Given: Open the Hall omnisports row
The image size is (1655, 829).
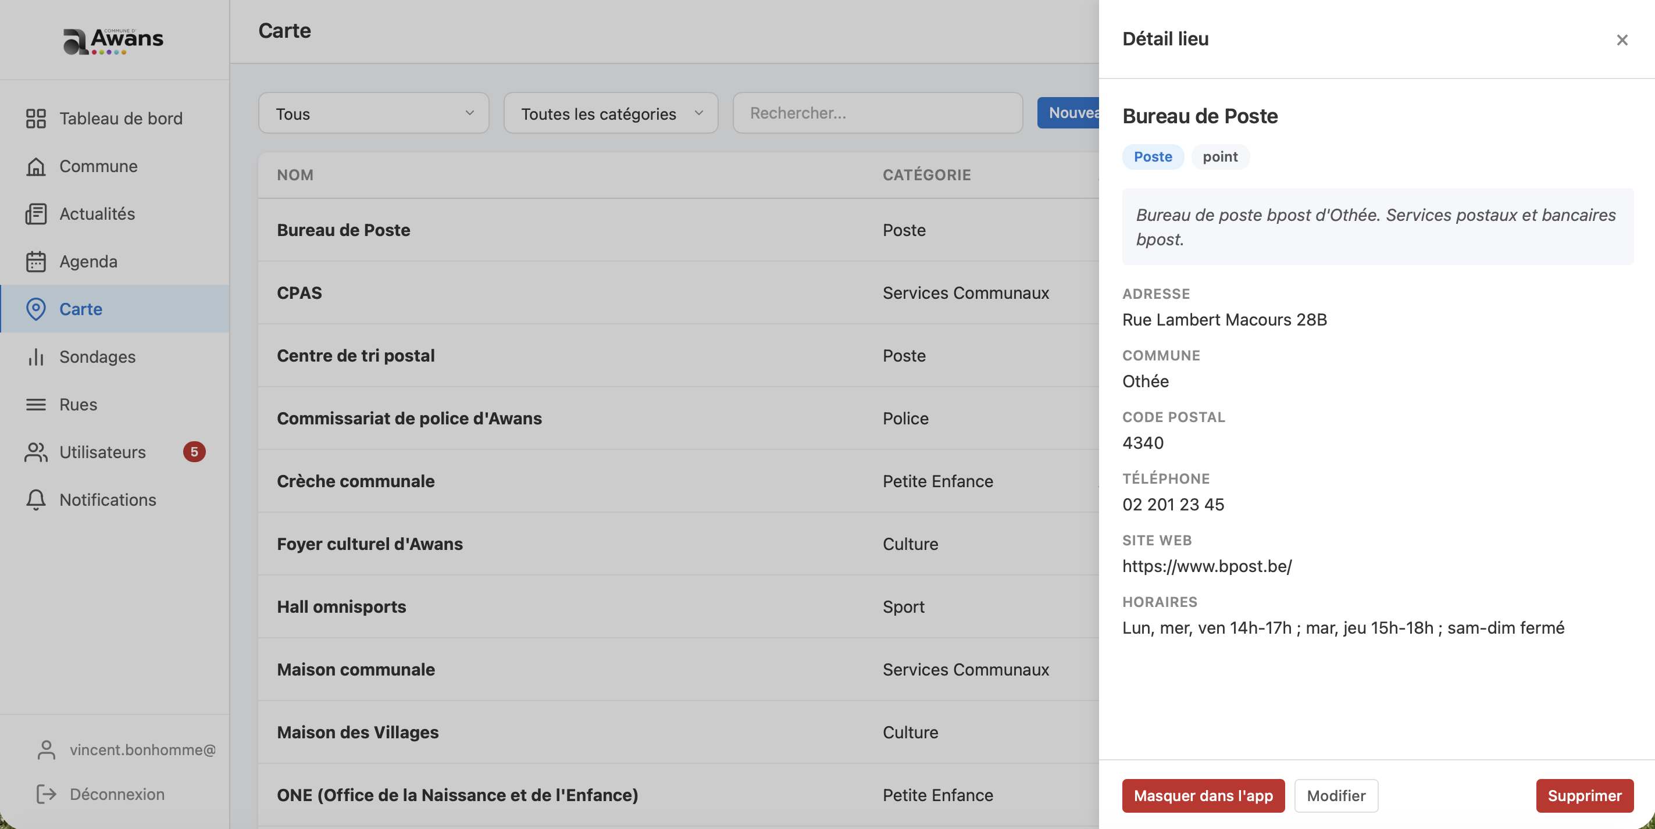Looking at the screenshot, I should (341, 606).
